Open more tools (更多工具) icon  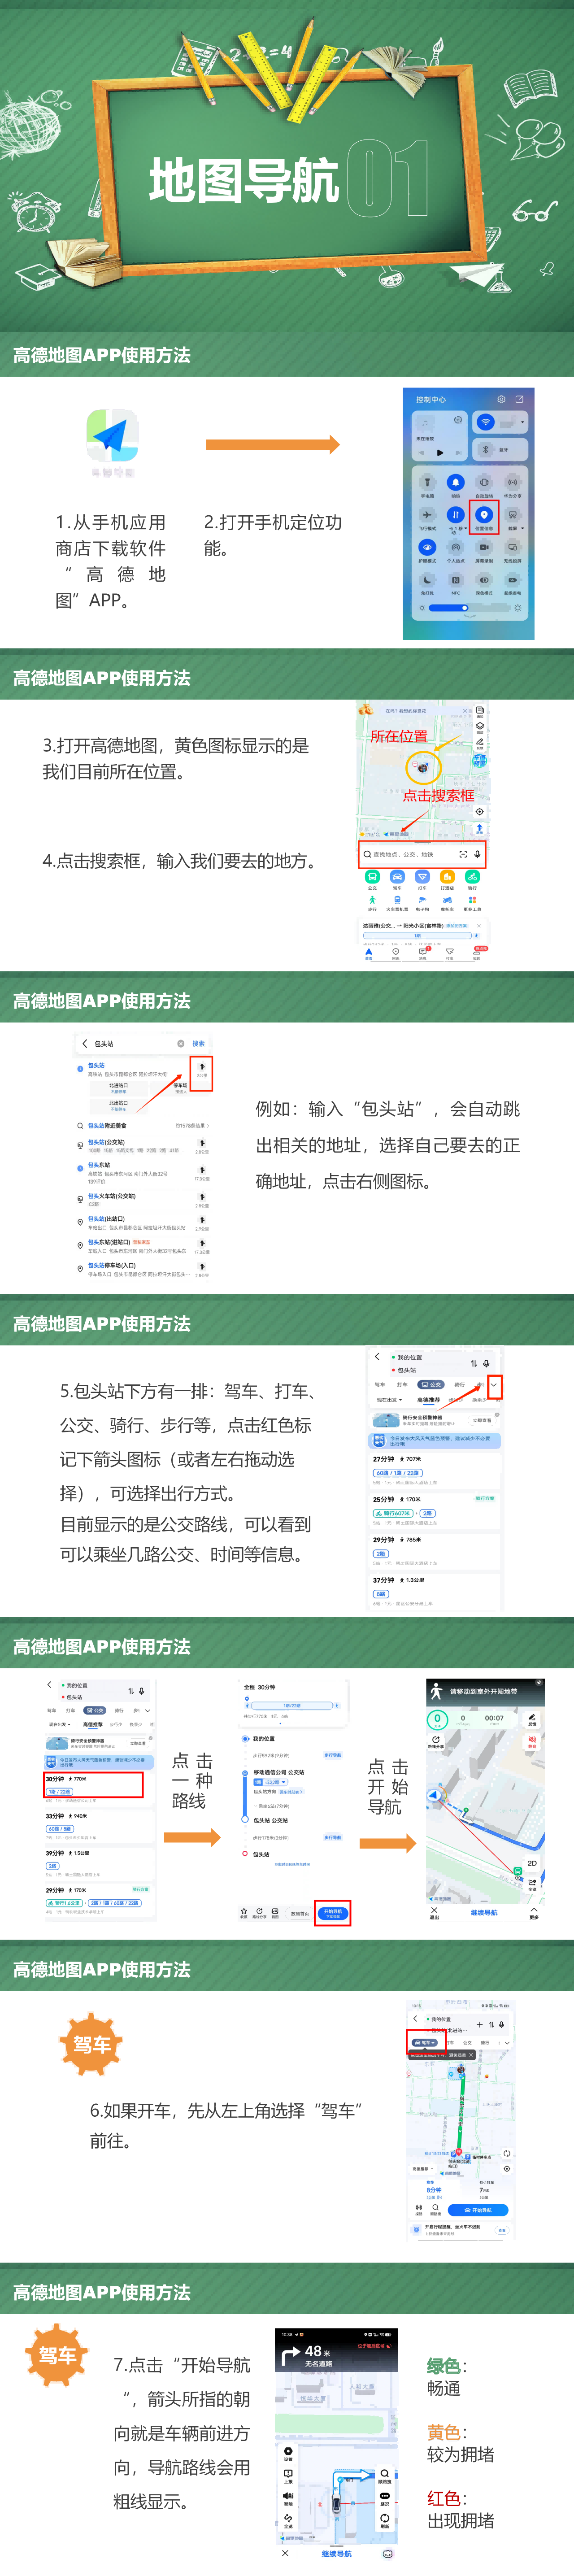473,900
